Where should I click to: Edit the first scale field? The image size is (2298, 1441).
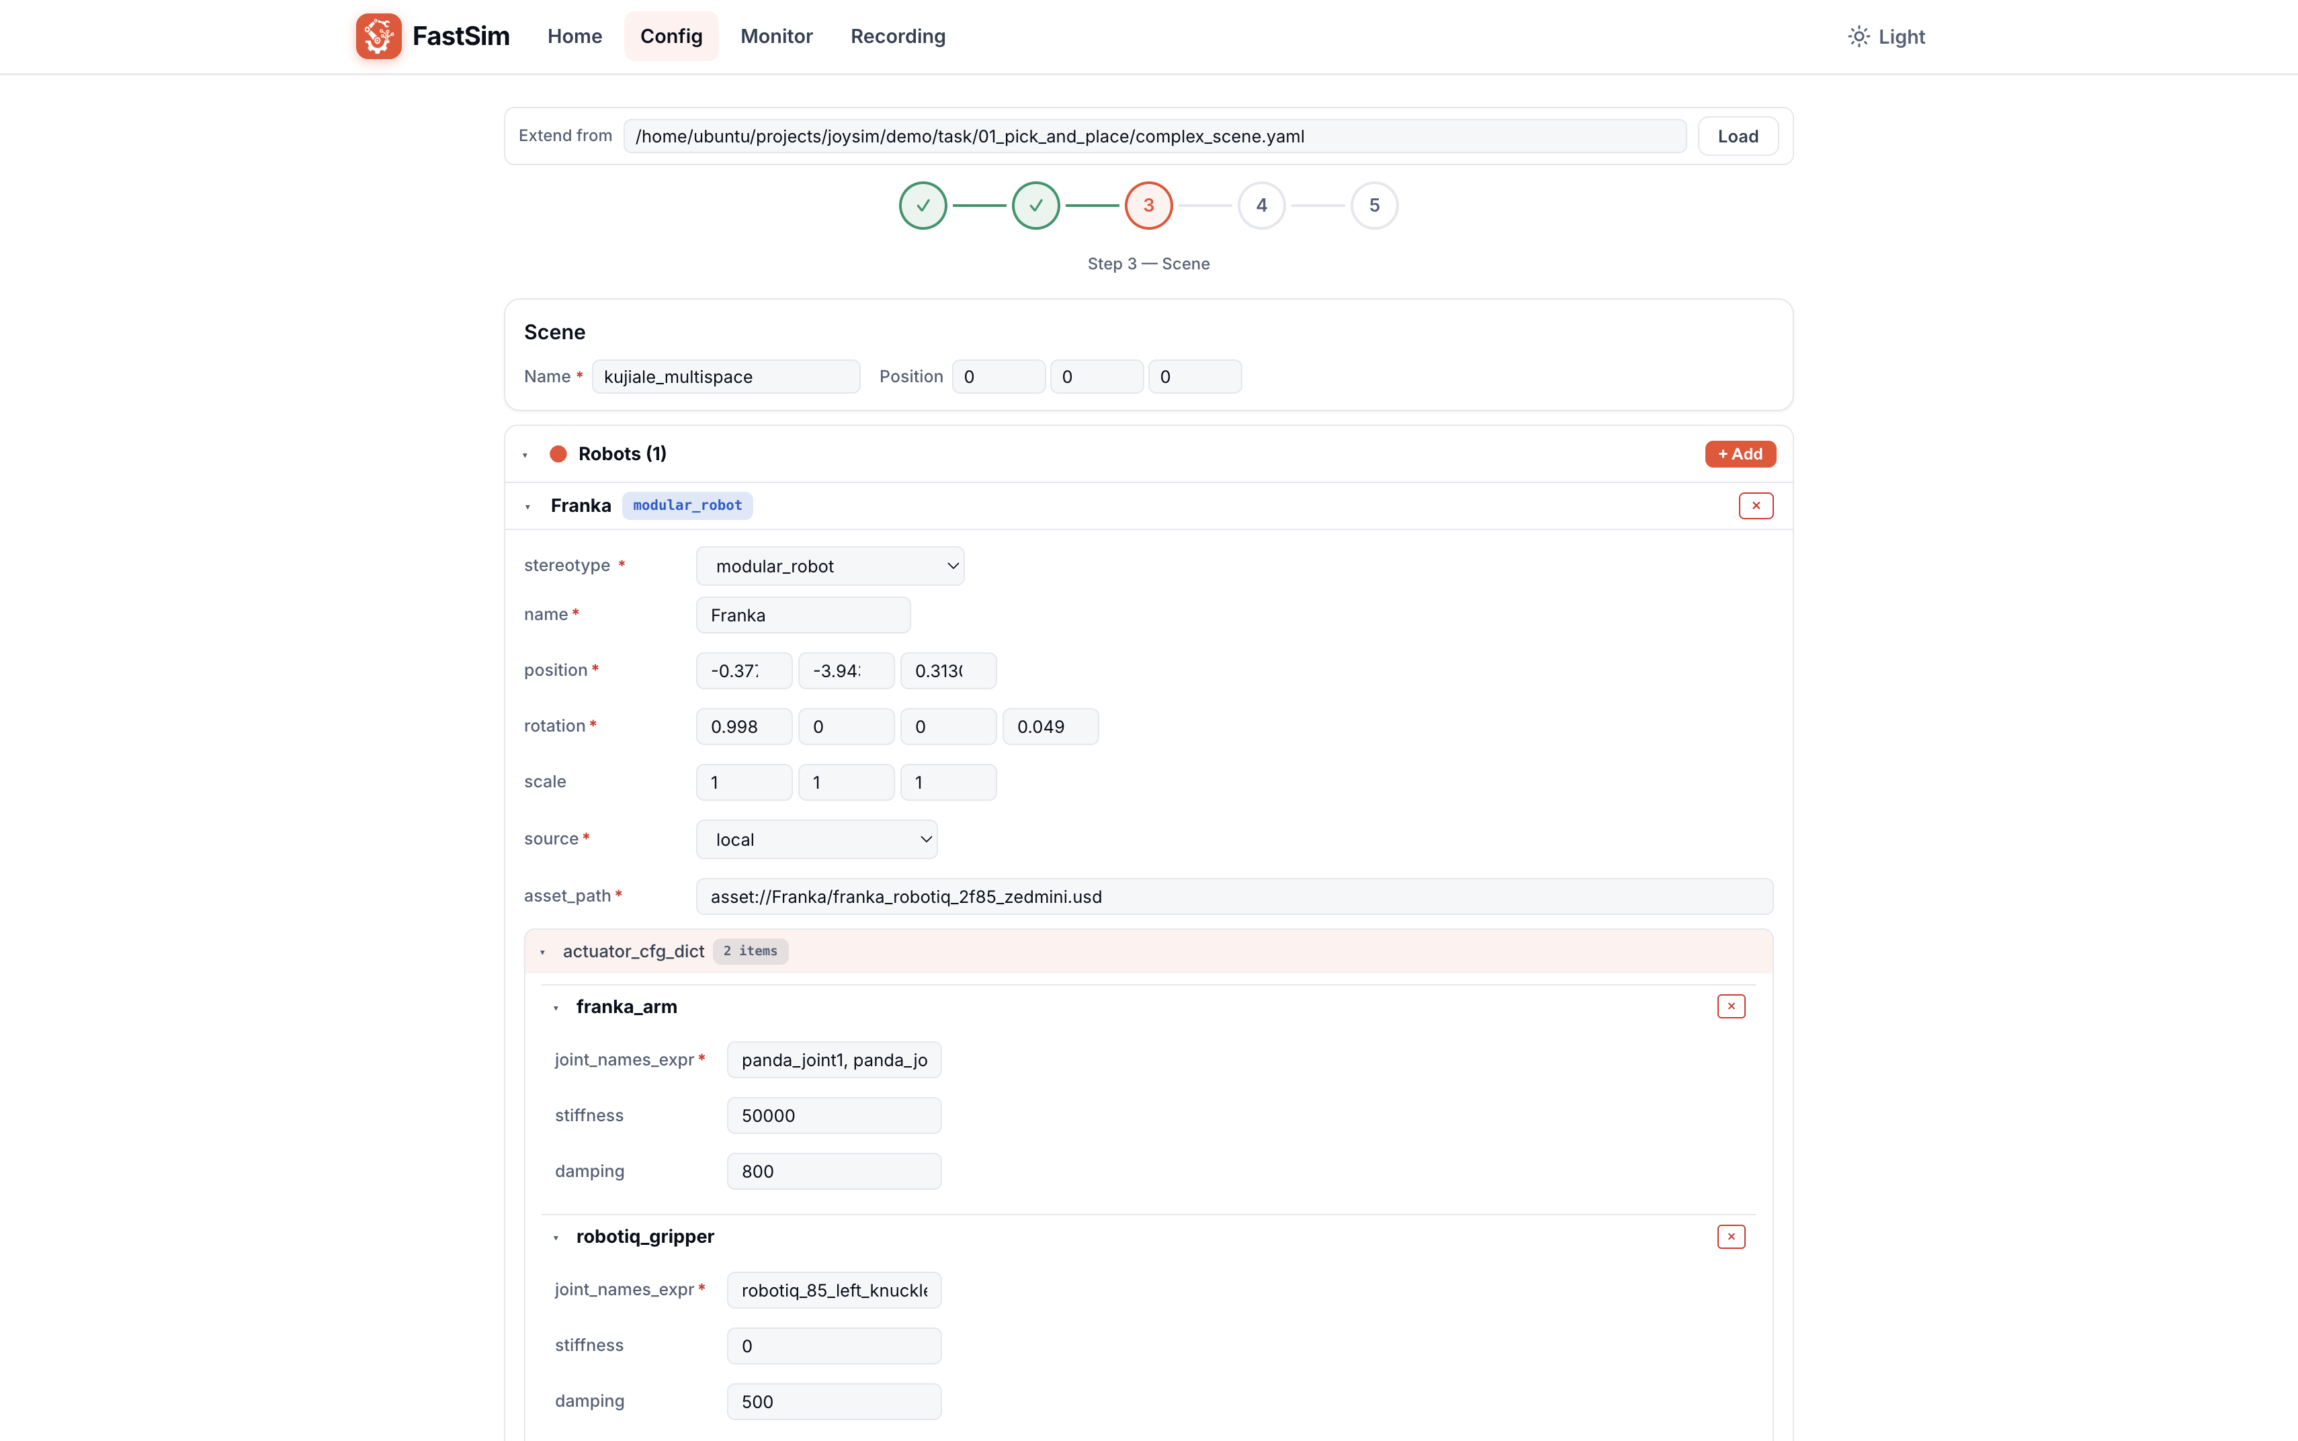tap(744, 783)
